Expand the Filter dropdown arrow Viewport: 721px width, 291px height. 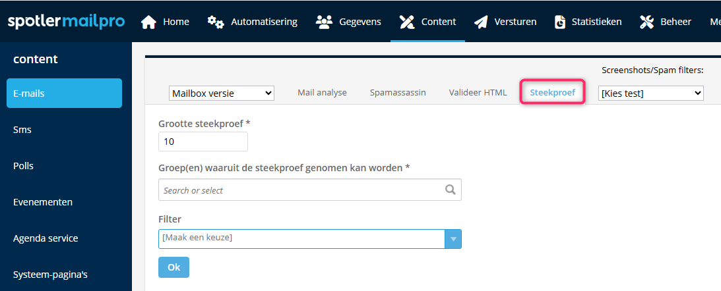coord(453,238)
